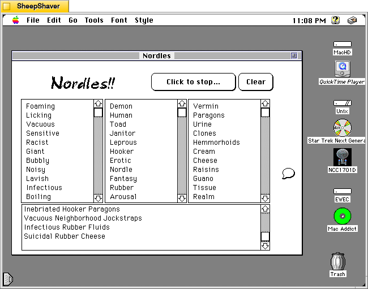The image size is (368, 289).
Task: Click up arrow of nouns list scrollbar
Action: (x=265, y=103)
